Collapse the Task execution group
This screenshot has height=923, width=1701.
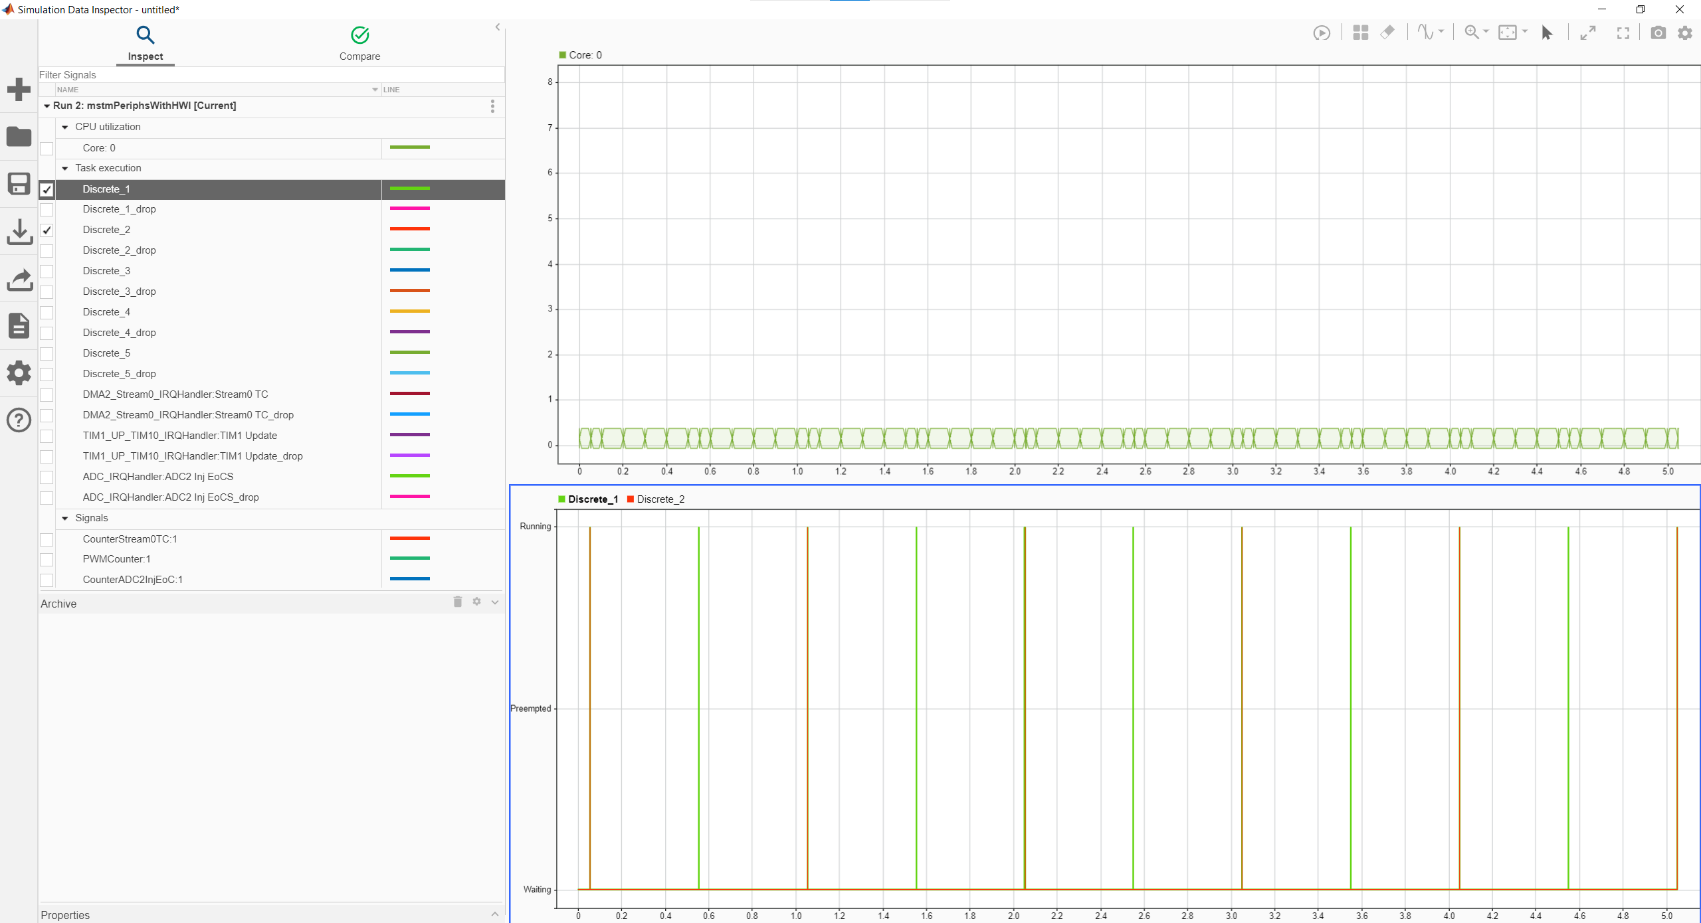pos(65,168)
